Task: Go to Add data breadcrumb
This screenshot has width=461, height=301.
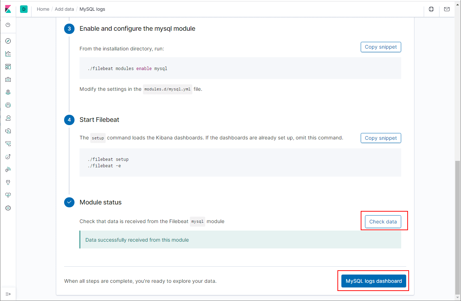Action: click(x=64, y=9)
